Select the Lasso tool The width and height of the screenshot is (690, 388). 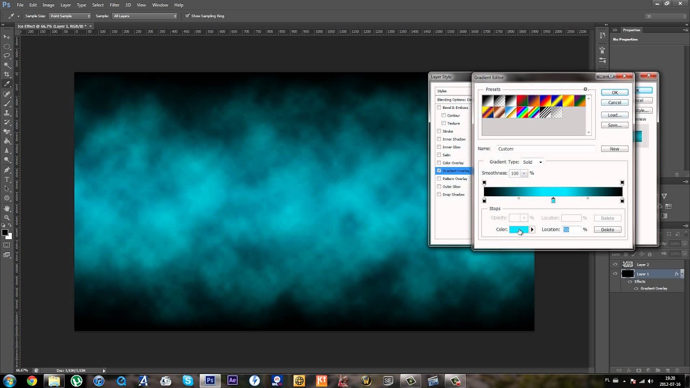[x=7, y=56]
